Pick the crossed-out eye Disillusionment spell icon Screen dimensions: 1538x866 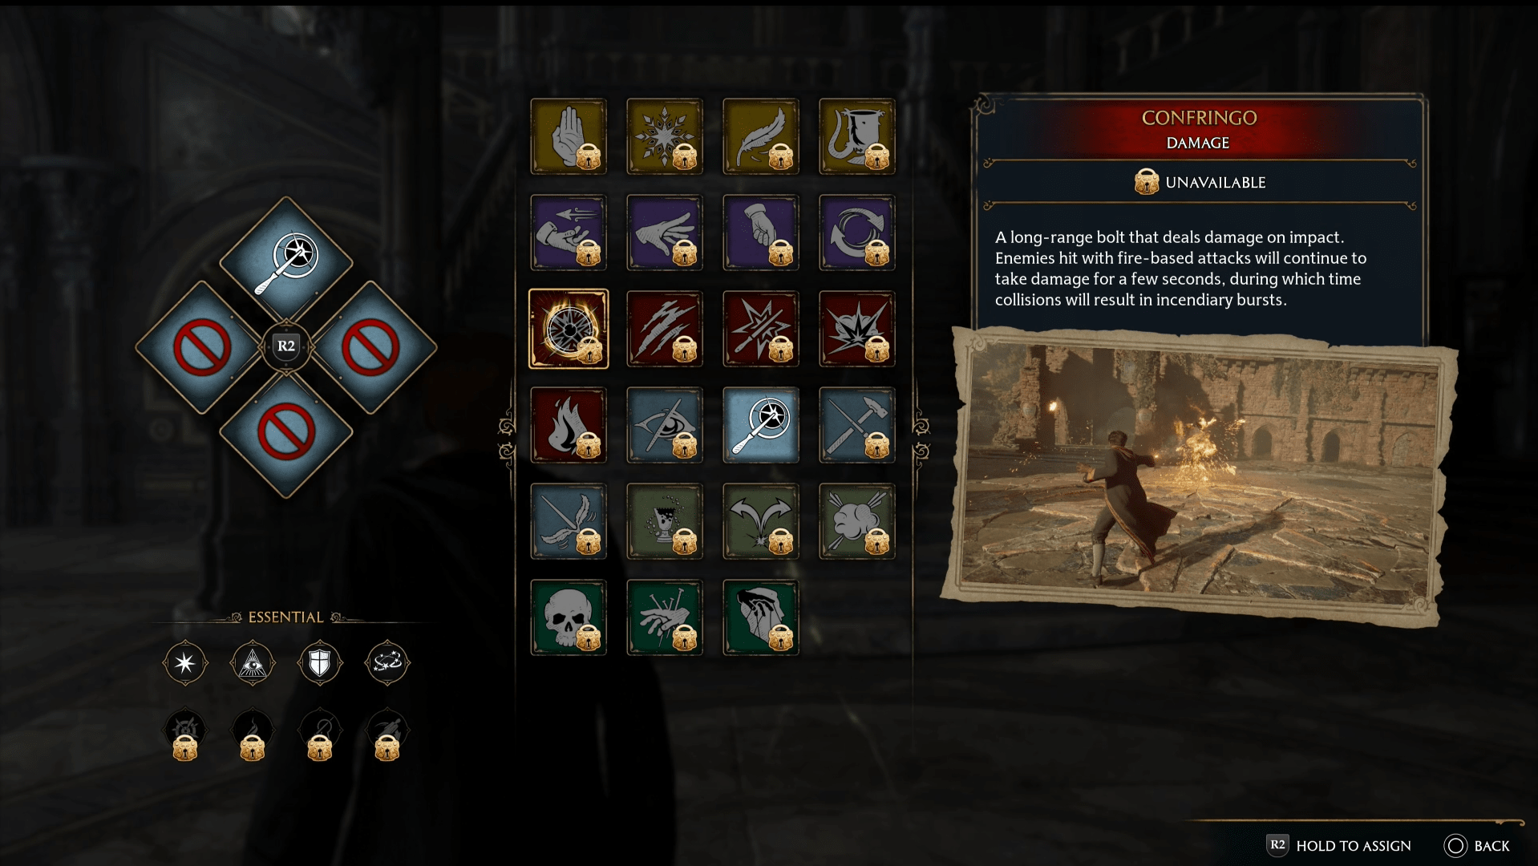(x=665, y=425)
